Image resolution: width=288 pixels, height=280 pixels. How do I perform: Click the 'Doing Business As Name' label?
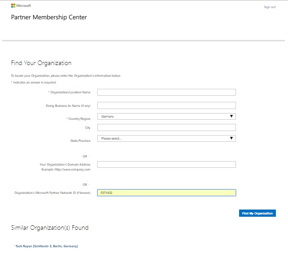[x=68, y=105]
